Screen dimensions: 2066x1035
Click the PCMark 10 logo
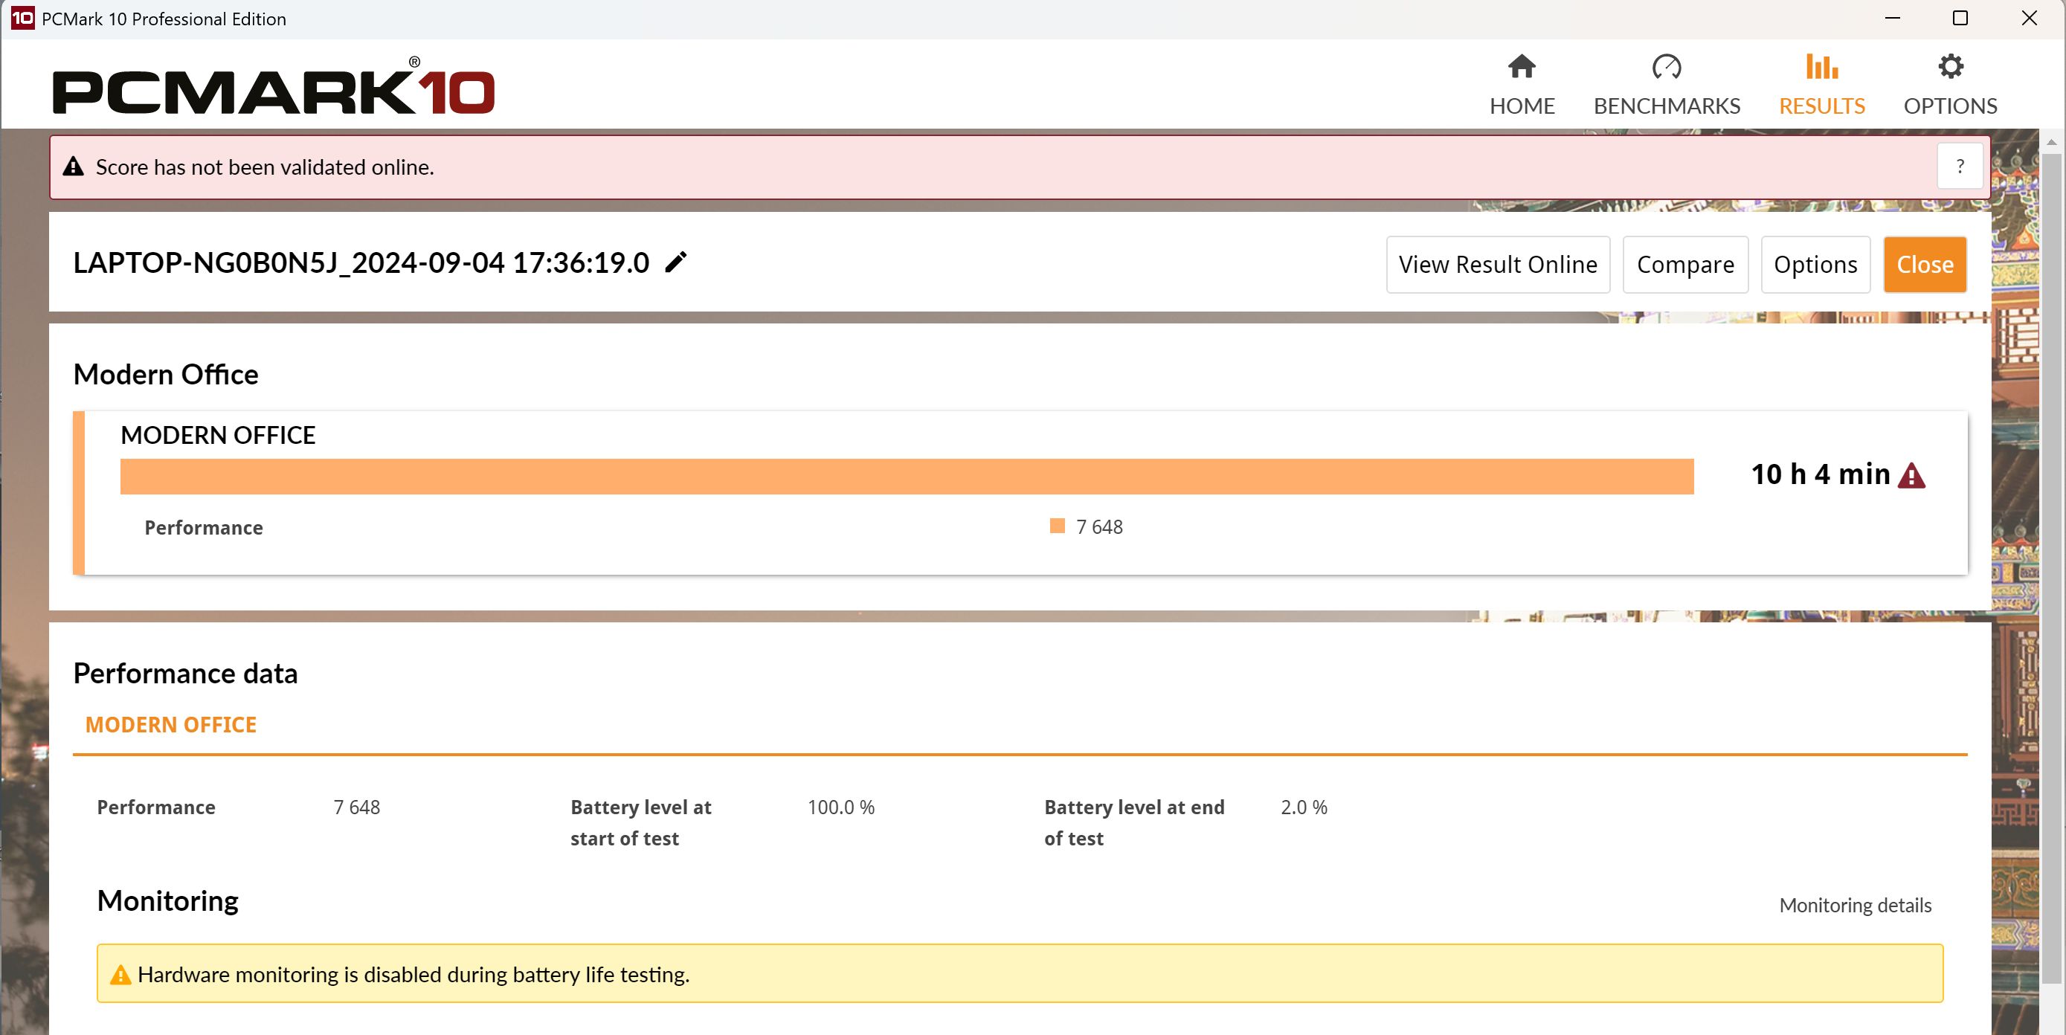tap(274, 86)
